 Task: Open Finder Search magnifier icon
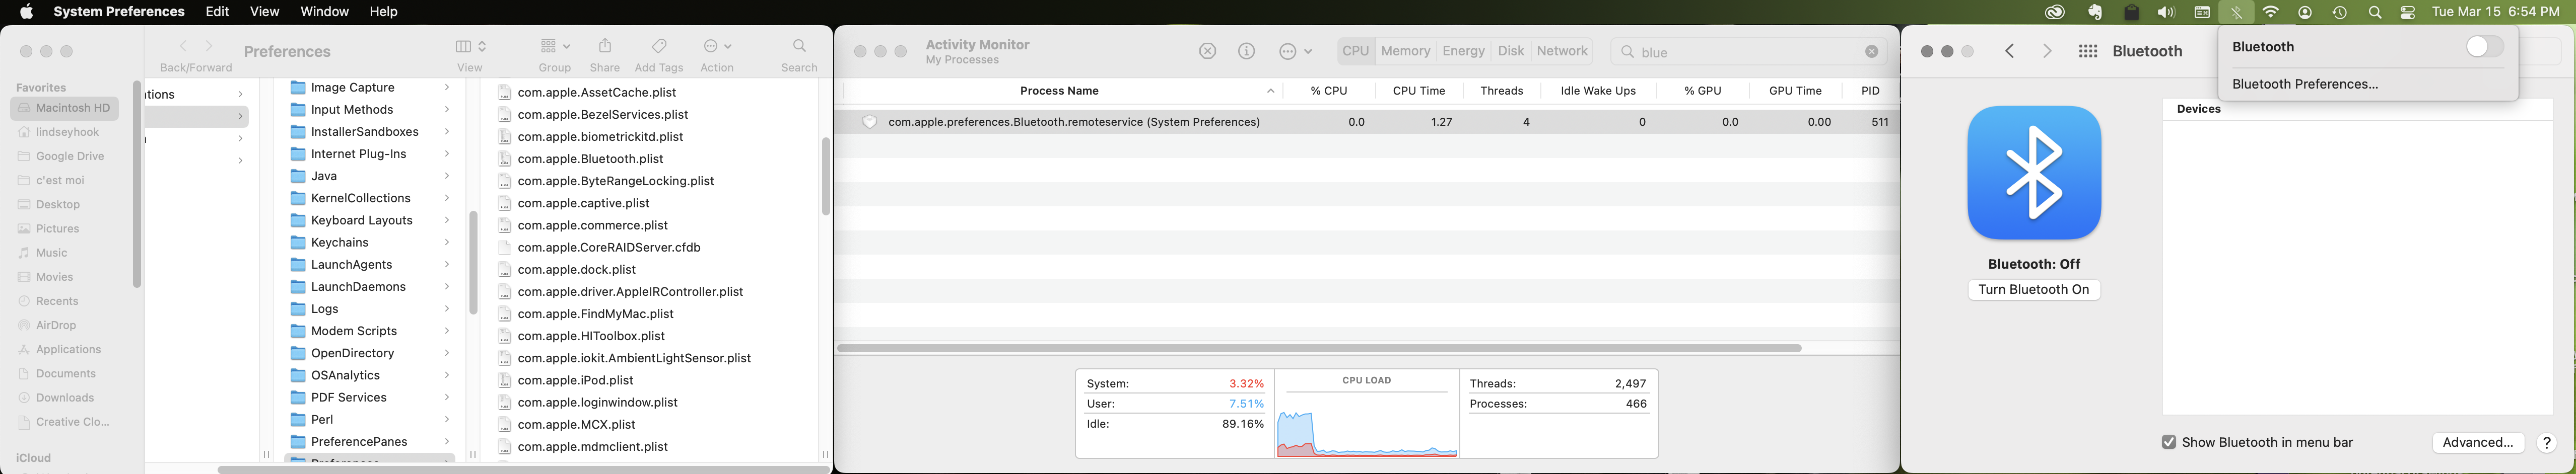point(799,46)
